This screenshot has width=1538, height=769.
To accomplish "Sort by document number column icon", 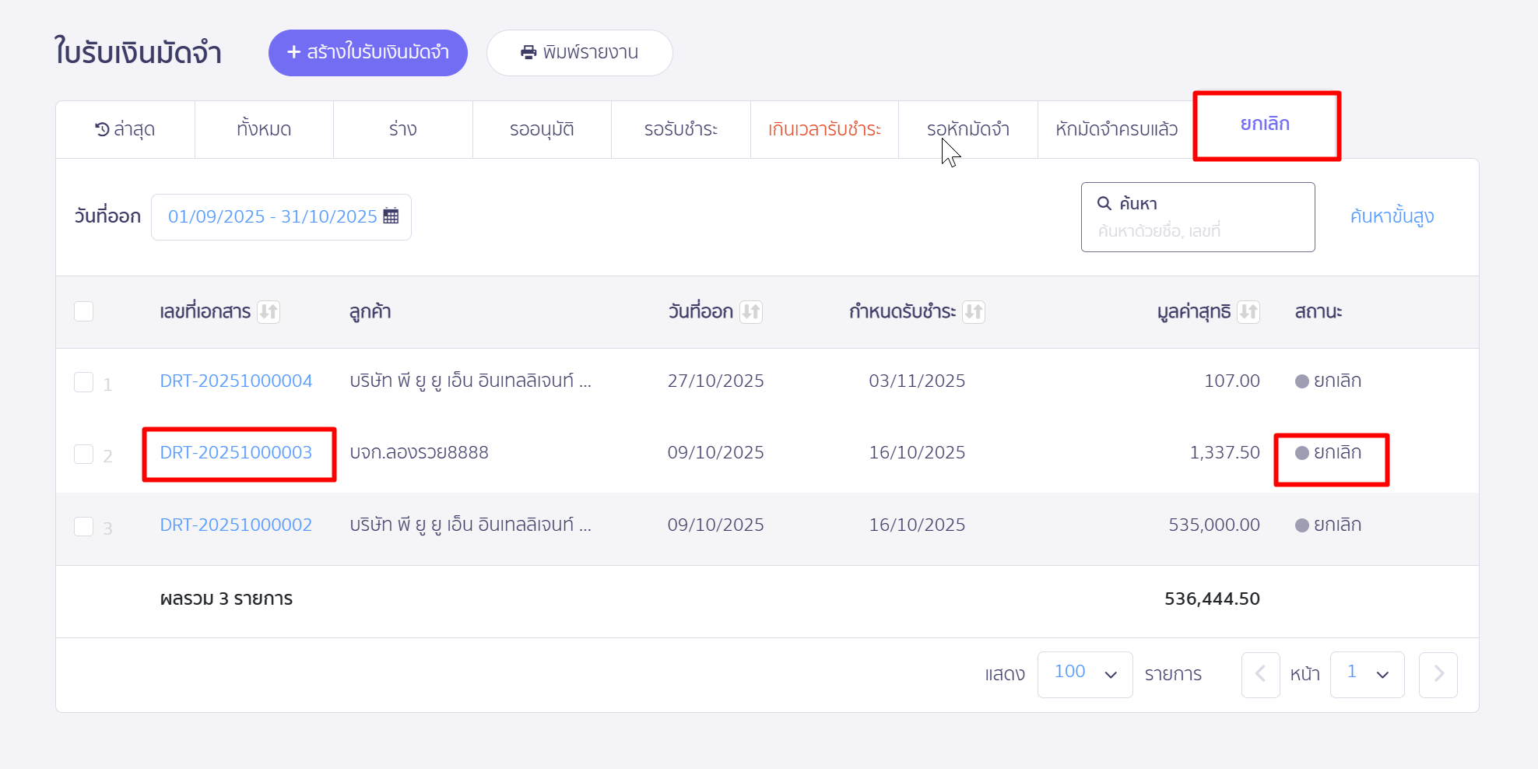I will (x=269, y=312).
